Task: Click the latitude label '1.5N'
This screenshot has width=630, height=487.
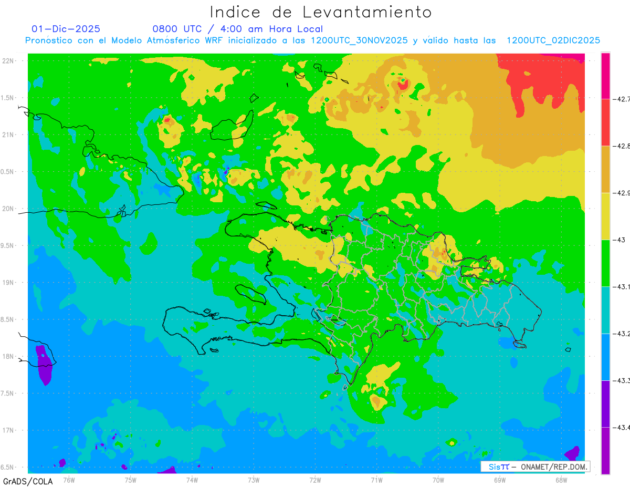Action: [x=8, y=98]
